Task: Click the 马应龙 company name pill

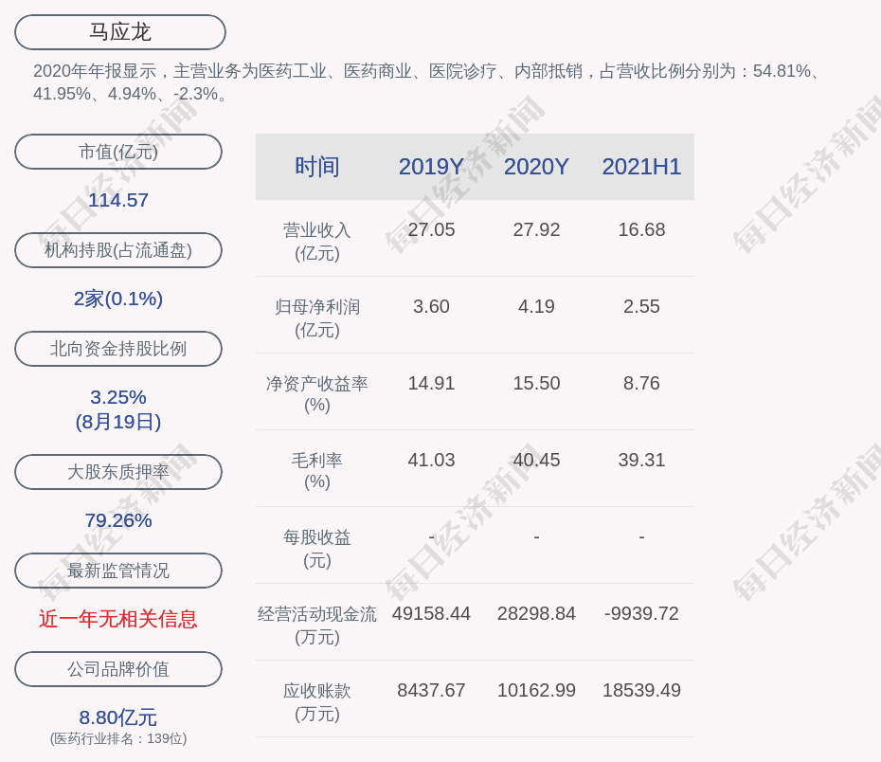Action: pos(120,32)
